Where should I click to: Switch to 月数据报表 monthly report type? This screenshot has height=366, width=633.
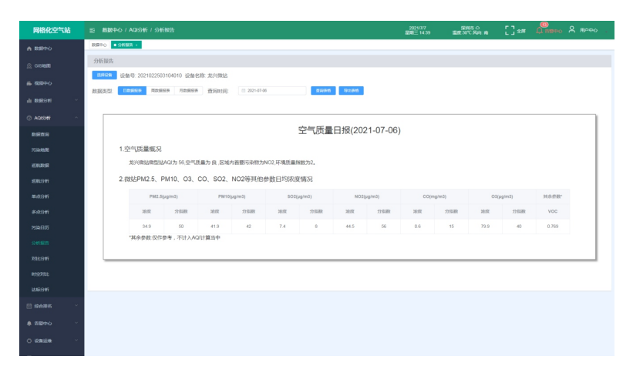pos(188,90)
